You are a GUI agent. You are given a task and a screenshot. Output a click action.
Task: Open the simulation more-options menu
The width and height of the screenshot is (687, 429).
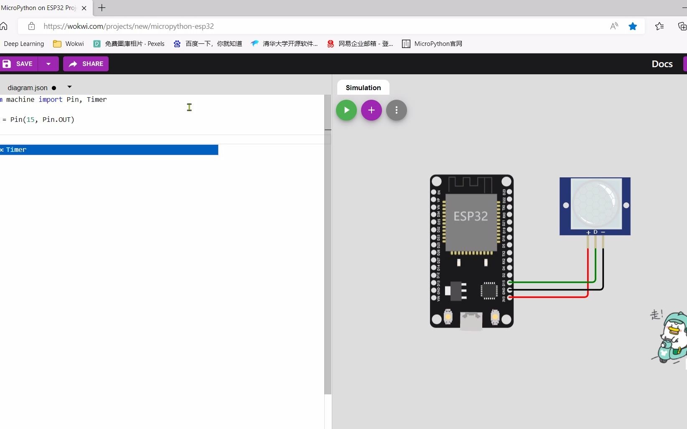[396, 110]
